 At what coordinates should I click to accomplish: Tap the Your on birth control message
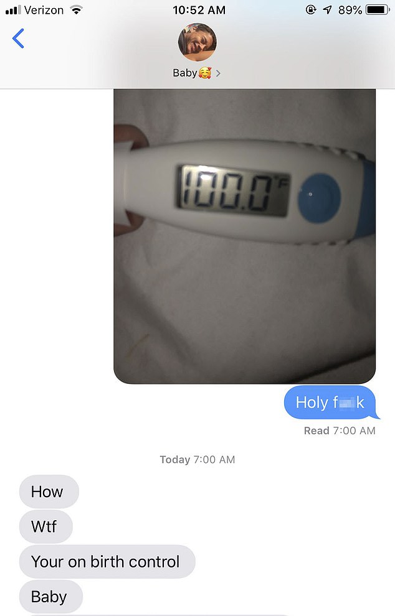(107, 561)
